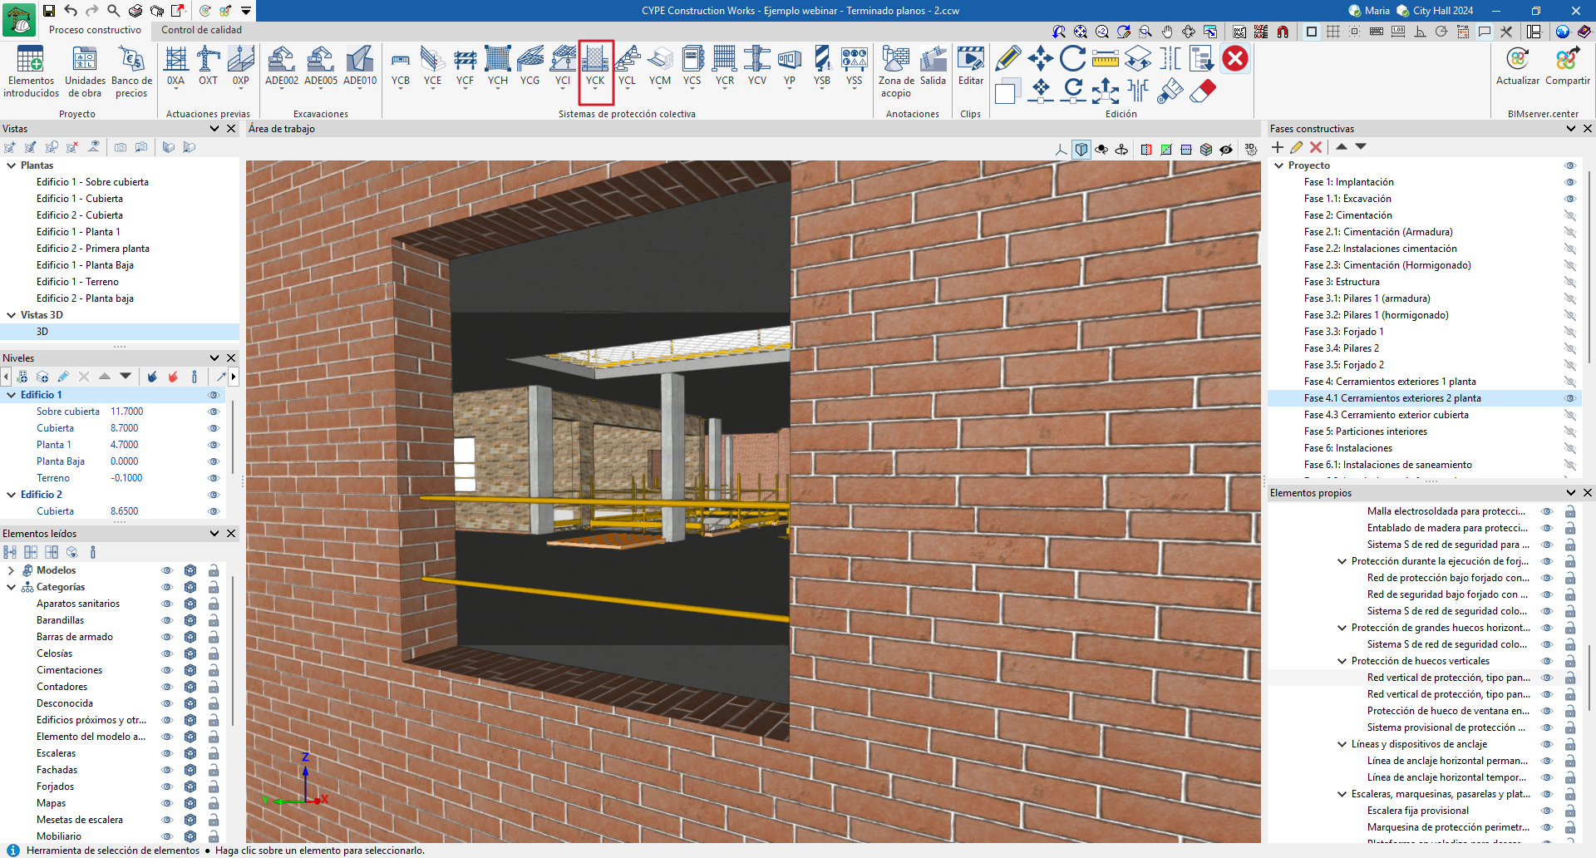The height and width of the screenshot is (858, 1596).
Task: Add a new construction phase
Action: point(1278,147)
